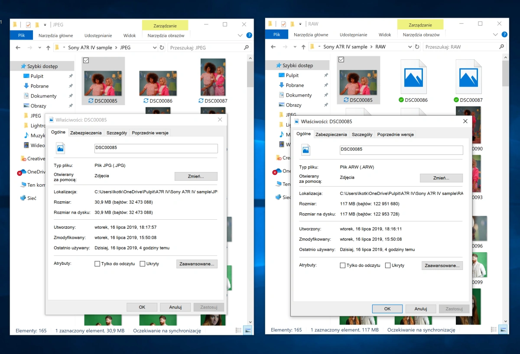This screenshot has width=520, height=354.
Task: Open Help in the JPEG window ribbon
Action: (x=249, y=35)
